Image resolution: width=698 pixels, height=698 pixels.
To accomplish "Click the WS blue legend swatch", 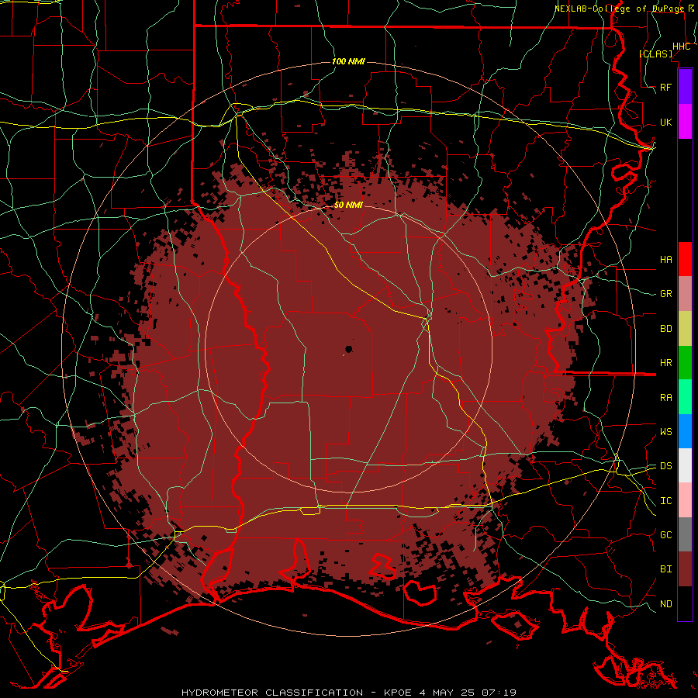I will 685,431.
